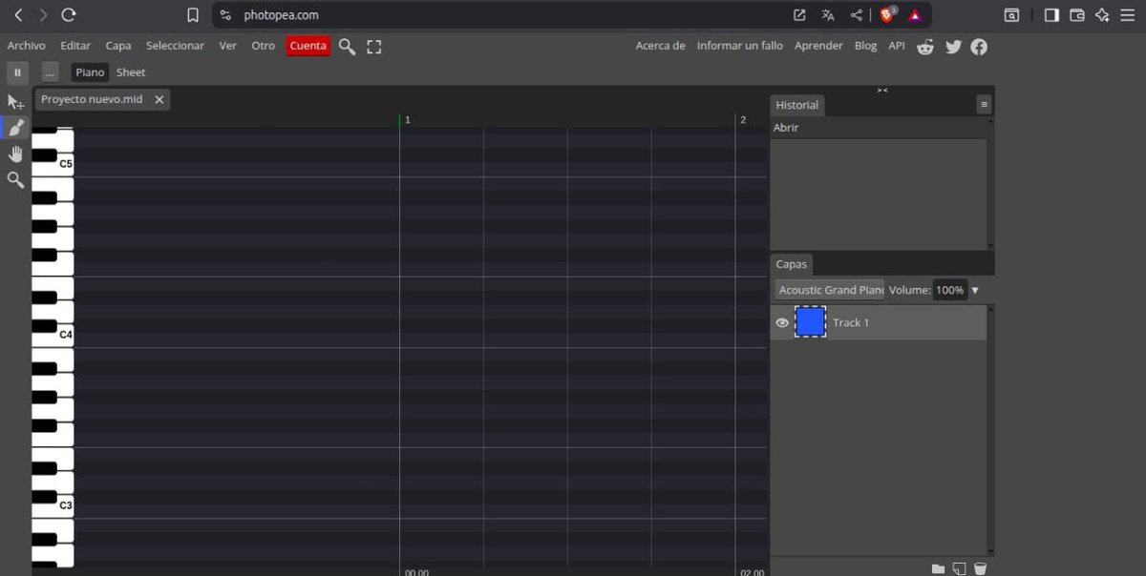This screenshot has width=1146, height=576.
Task: Open page in external app icon
Action: (x=799, y=15)
